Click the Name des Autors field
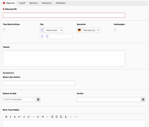 pyautogui.click(x=39, y=83)
